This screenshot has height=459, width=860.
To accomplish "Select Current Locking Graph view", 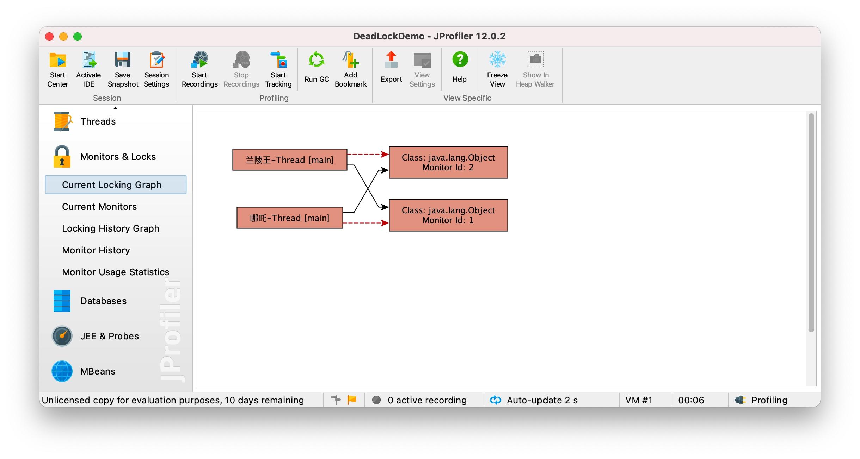I will [116, 185].
